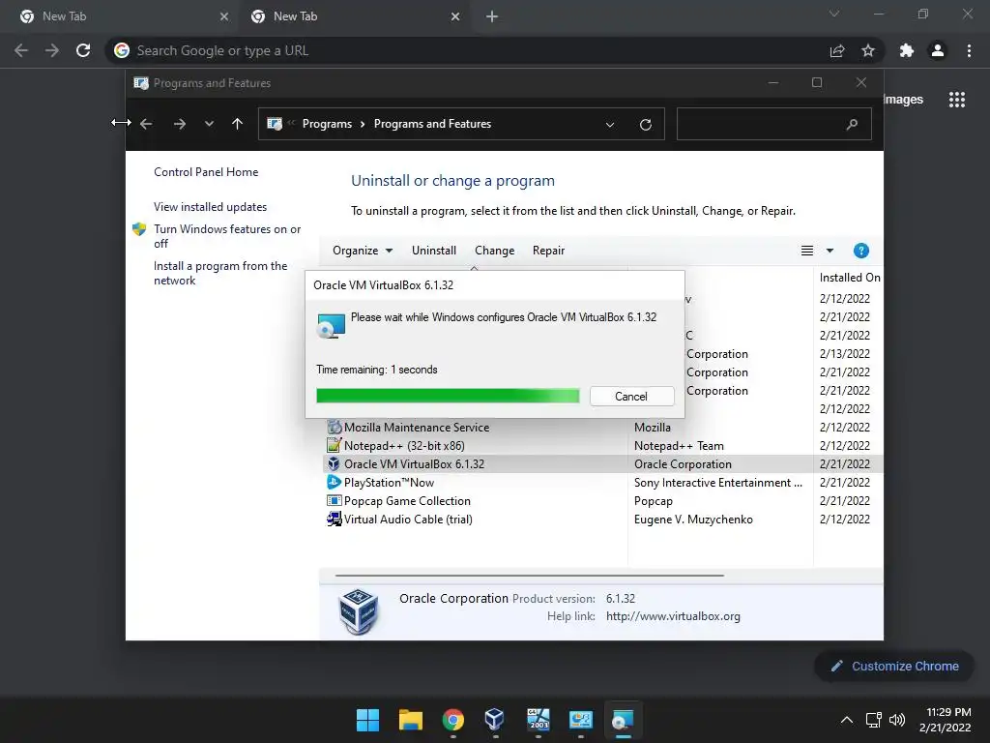Open a new Chrome tab with plus
The width and height of the screenshot is (990, 743).
[x=492, y=17]
